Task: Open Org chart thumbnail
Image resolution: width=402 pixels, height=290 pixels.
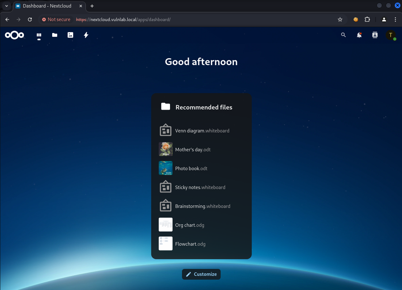Action: click(x=166, y=225)
